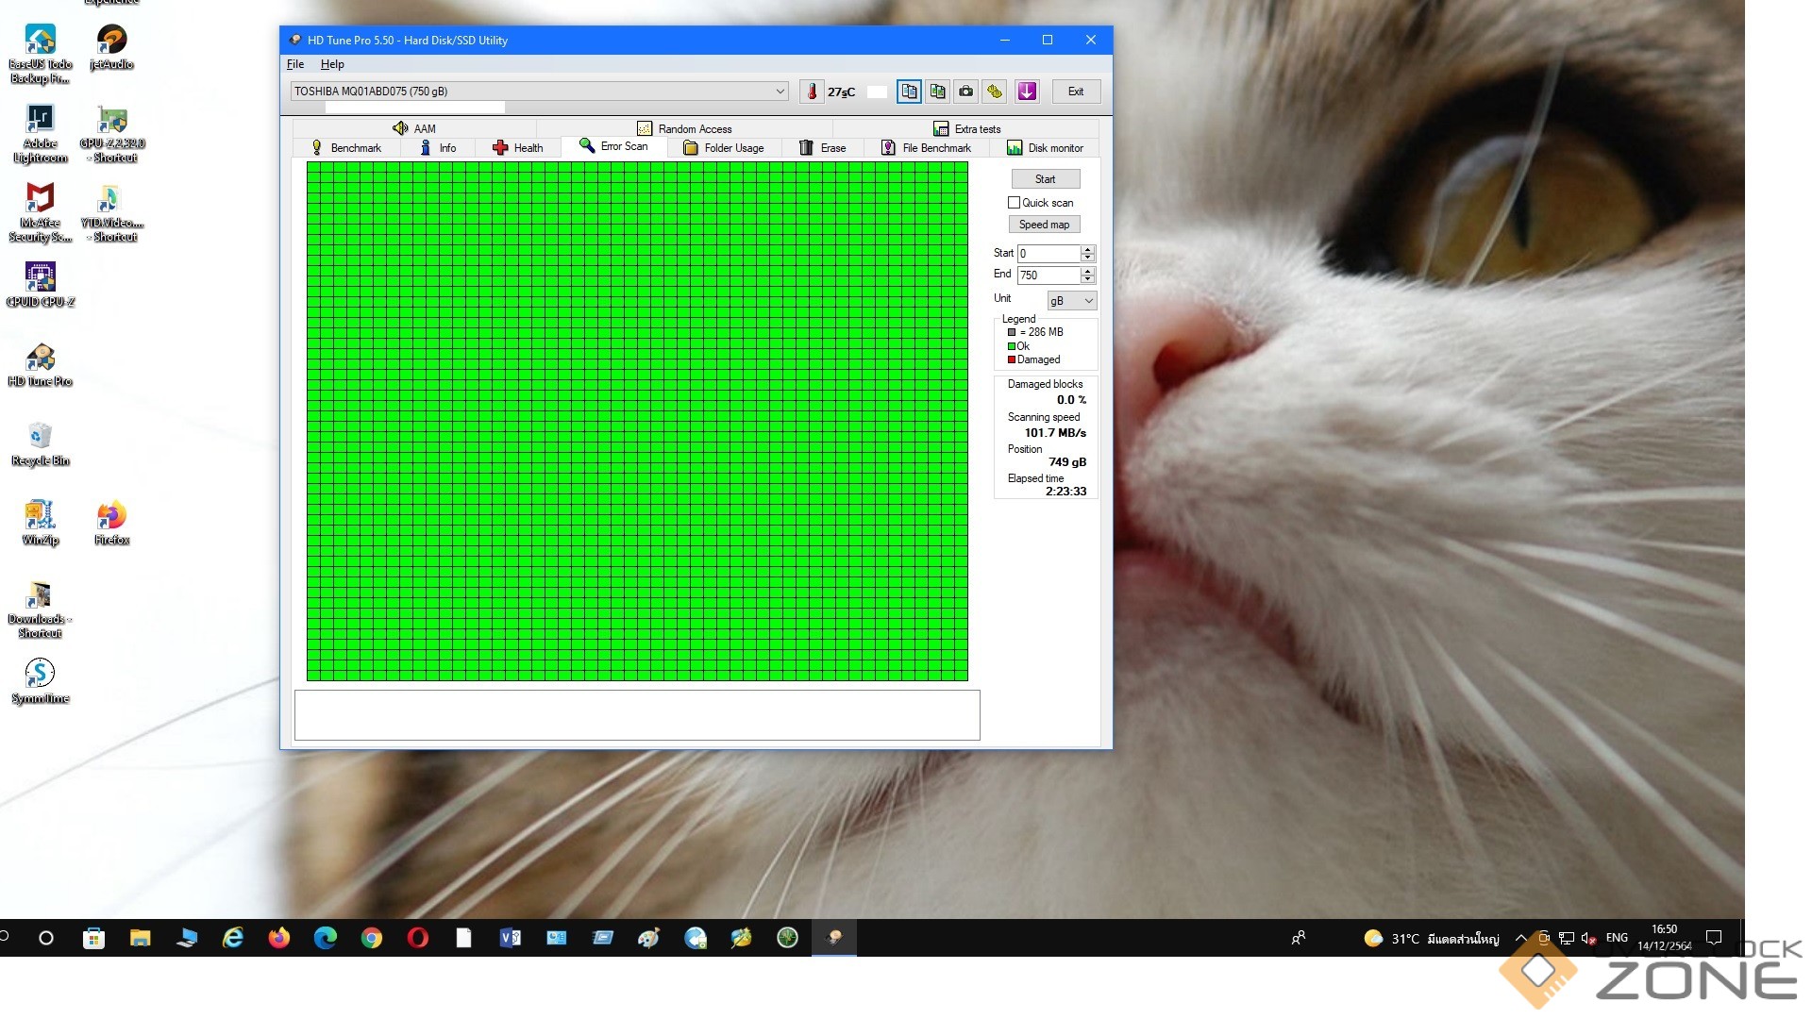Image resolution: width=1812 pixels, height=1019 pixels.
Task: Copy screenshot to clipboard toolbar icon
Action: pos(937,92)
